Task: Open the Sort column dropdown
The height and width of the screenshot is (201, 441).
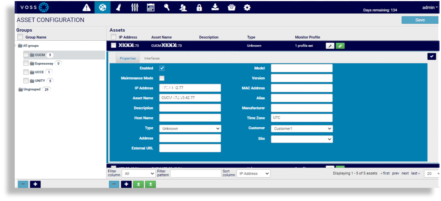Action: (253, 174)
